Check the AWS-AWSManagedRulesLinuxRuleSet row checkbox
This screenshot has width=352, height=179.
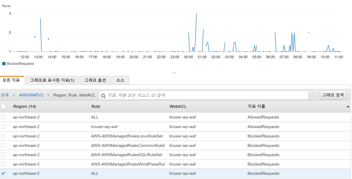tap(3, 136)
